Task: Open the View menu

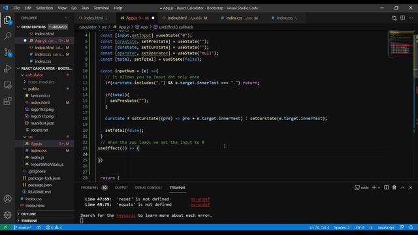Action: 62,8
